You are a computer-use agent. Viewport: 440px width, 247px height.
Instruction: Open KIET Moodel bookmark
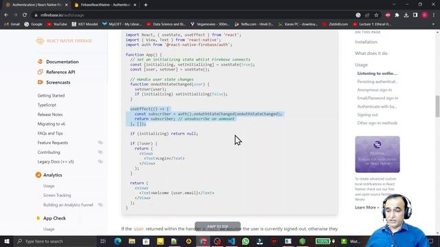pyautogui.click(x=85, y=24)
